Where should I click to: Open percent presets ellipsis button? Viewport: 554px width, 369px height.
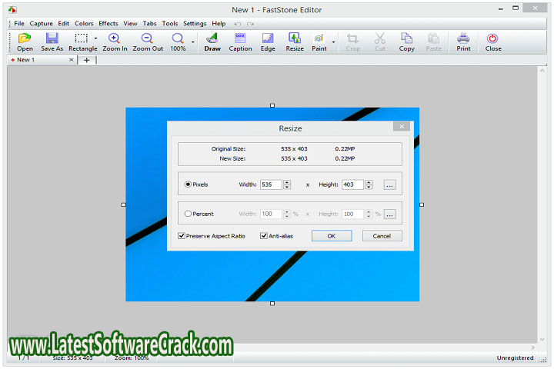point(389,214)
